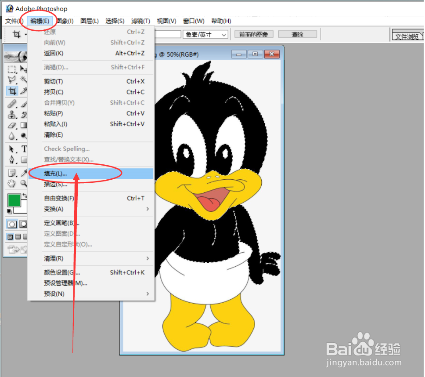Open the 帮助(H) menu
This screenshot has width=425, height=377.
(221, 21)
